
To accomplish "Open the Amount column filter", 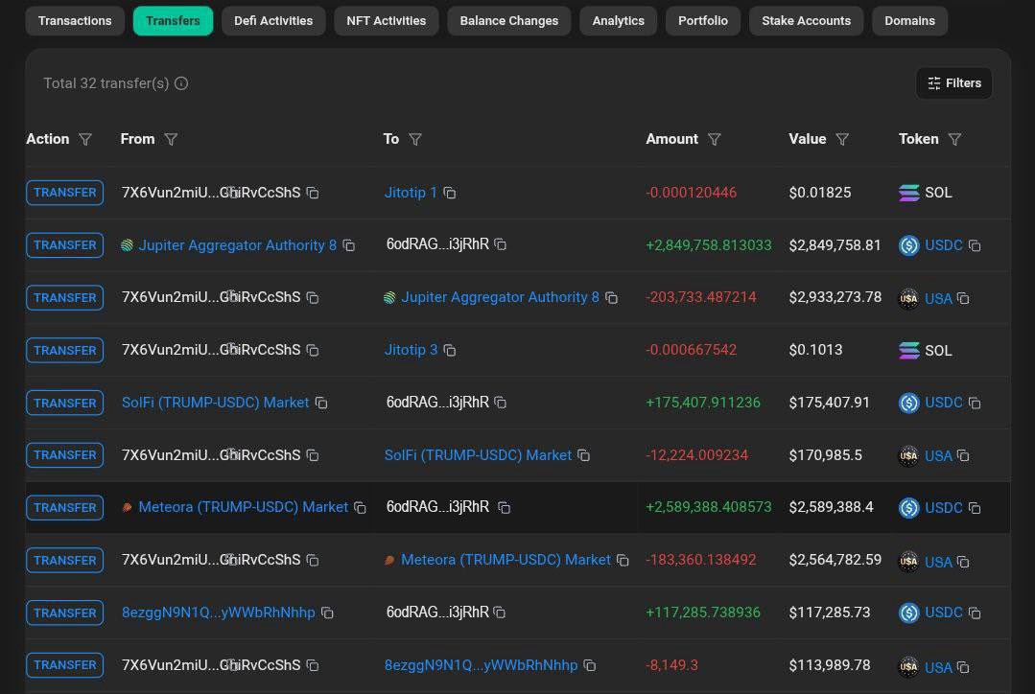I will [x=715, y=139].
